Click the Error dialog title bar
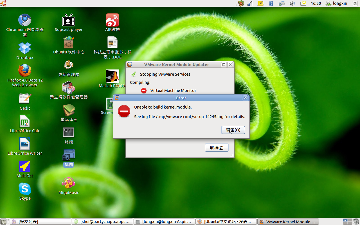 click(181, 98)
